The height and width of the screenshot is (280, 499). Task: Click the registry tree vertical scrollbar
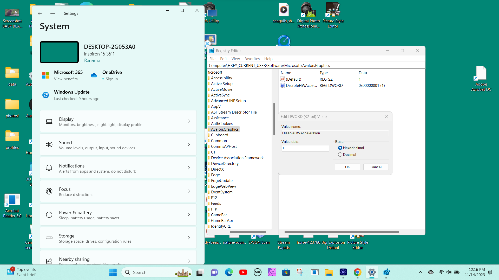click(274, 119)
